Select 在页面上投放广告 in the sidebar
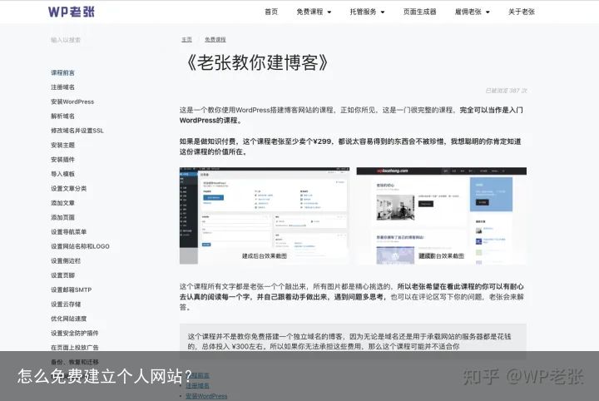Viewport: 599px width, 401px height. tap(75, 348)
